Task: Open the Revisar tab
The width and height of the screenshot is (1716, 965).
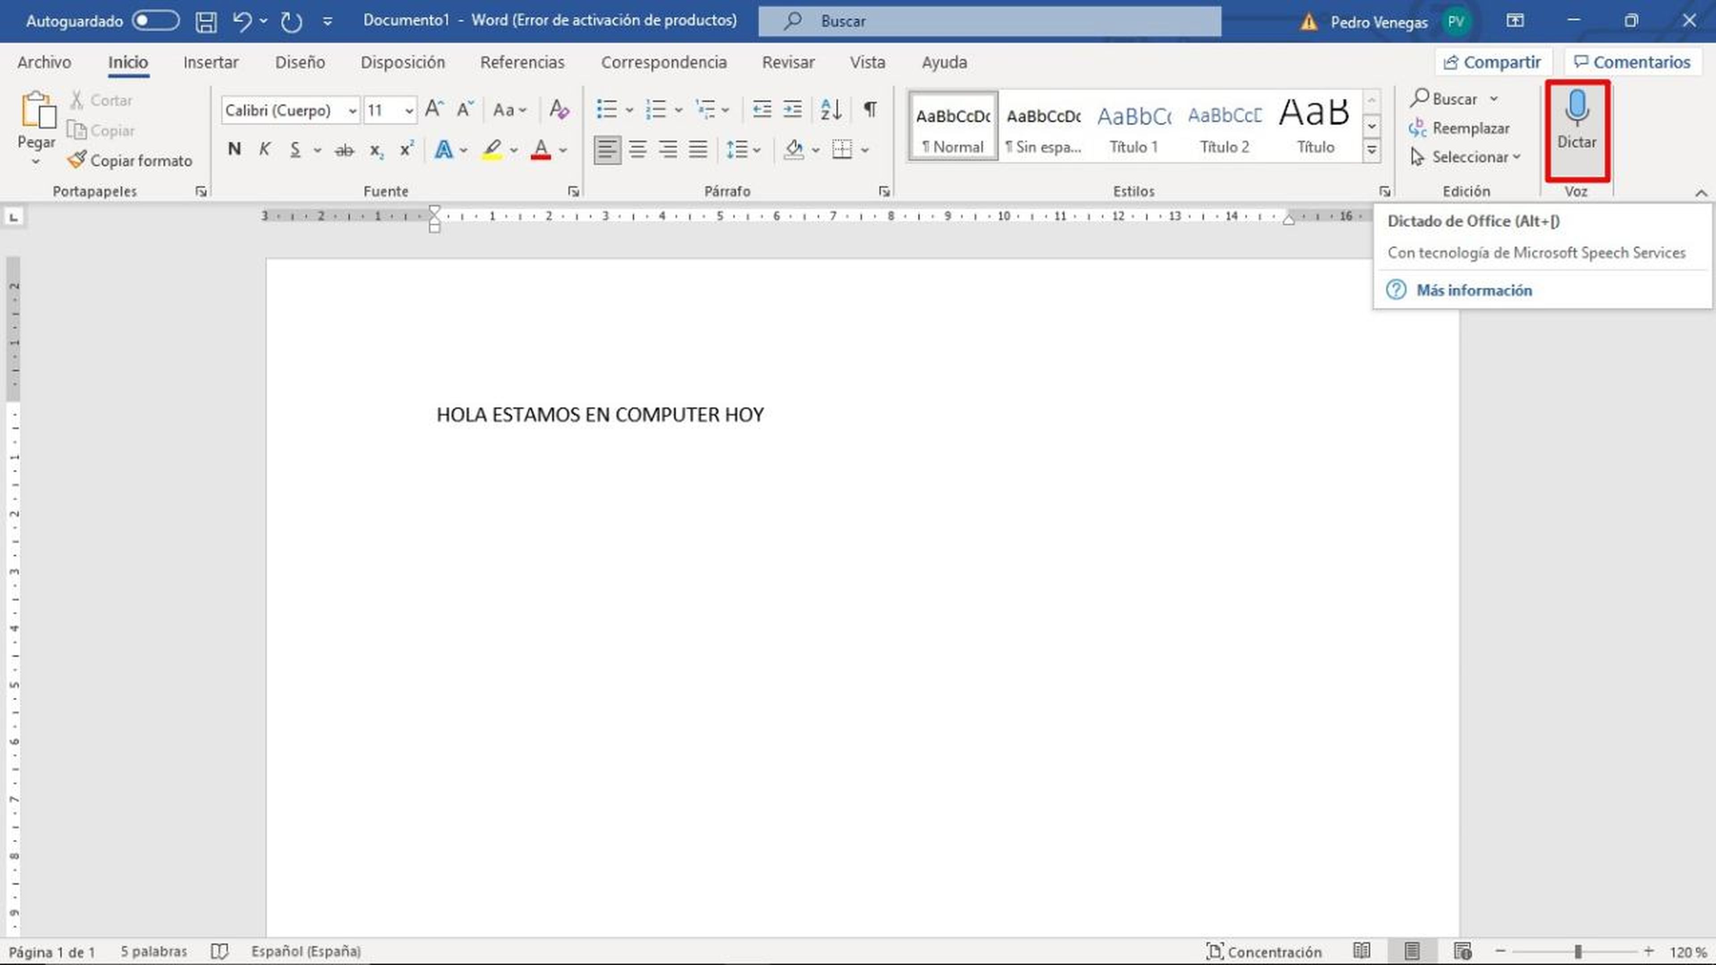Action: [x=788, y=62]
